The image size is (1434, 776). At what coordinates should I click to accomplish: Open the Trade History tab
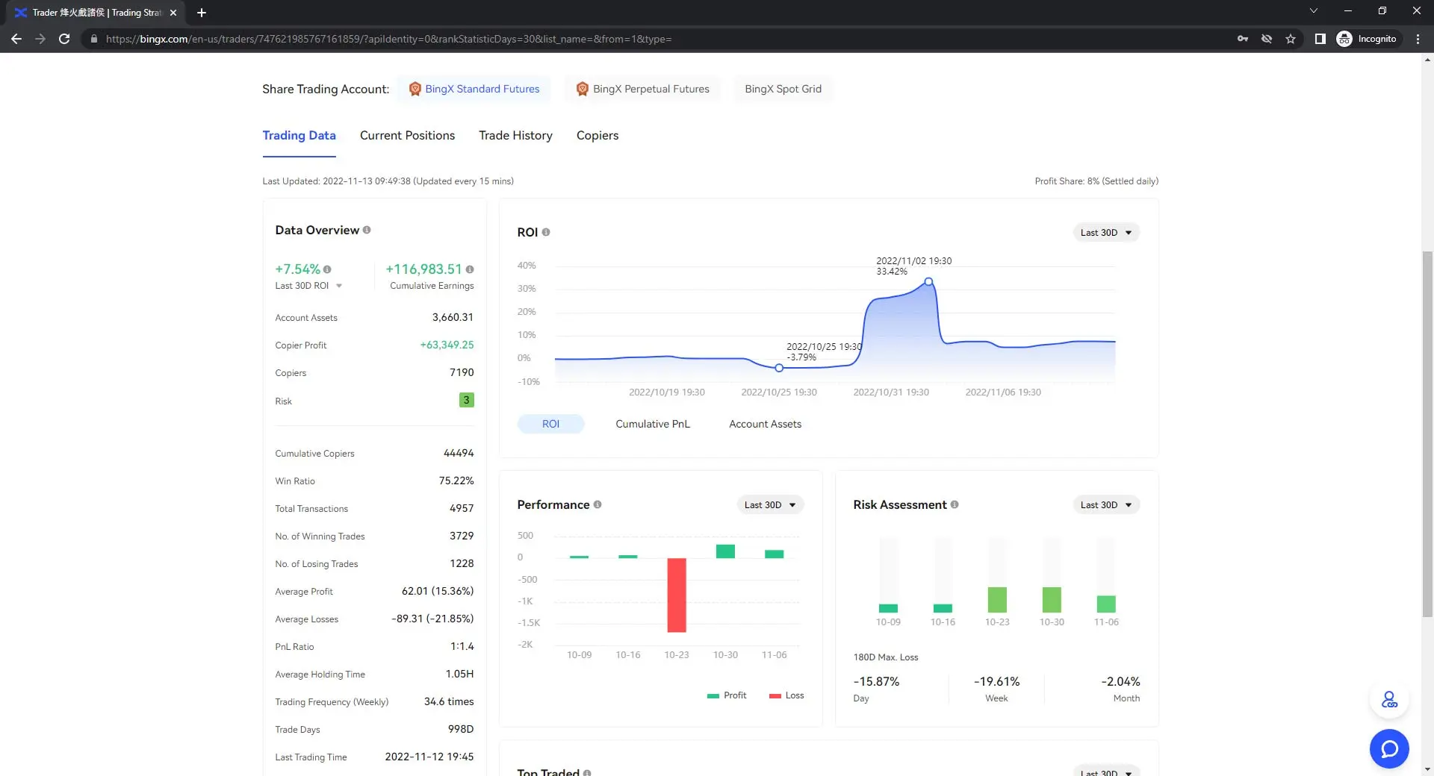tap(515, 135)
